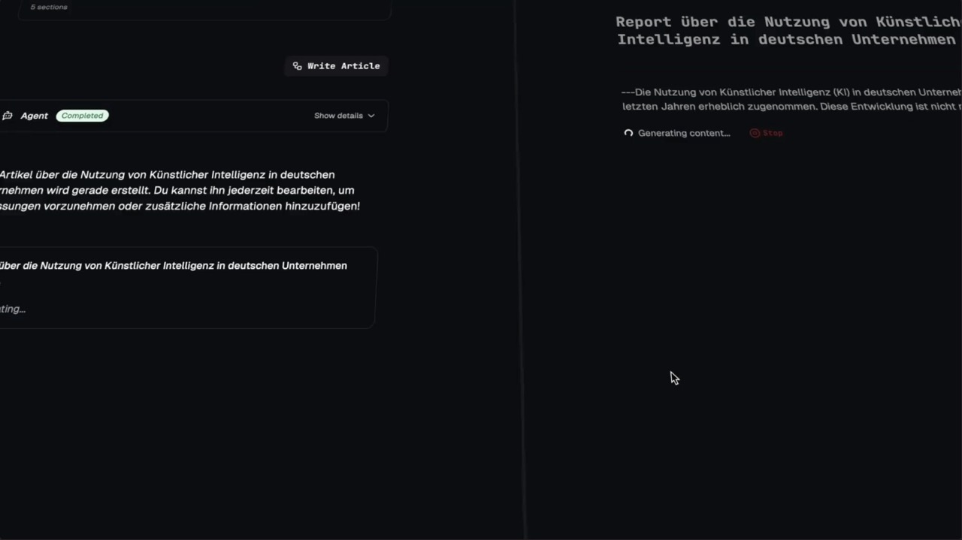The image size is (962, 540).
Task: Stop the content generation
Action: point(767,133)
